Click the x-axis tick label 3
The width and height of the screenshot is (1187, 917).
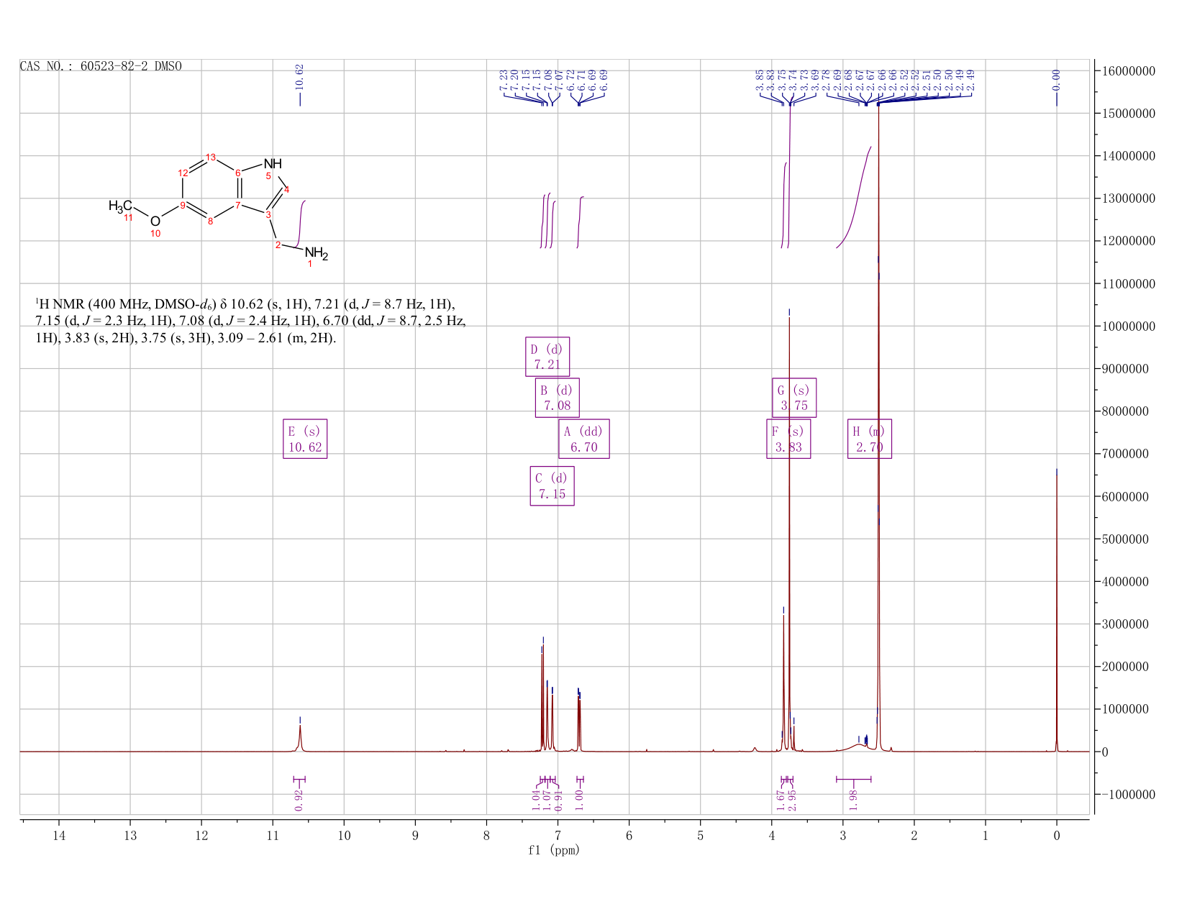pyautogui.click(x=842, y=835)
